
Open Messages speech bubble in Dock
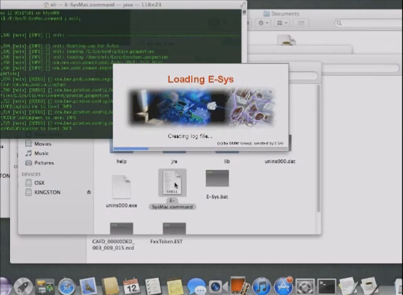pyautogui.click(x=197, y=286)
